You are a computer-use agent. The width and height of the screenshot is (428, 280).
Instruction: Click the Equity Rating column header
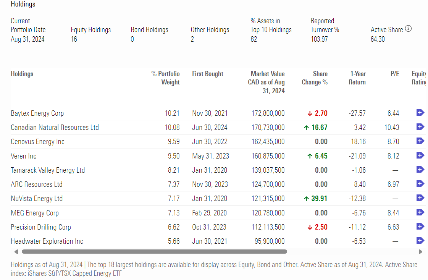click(x=419, y=78)
